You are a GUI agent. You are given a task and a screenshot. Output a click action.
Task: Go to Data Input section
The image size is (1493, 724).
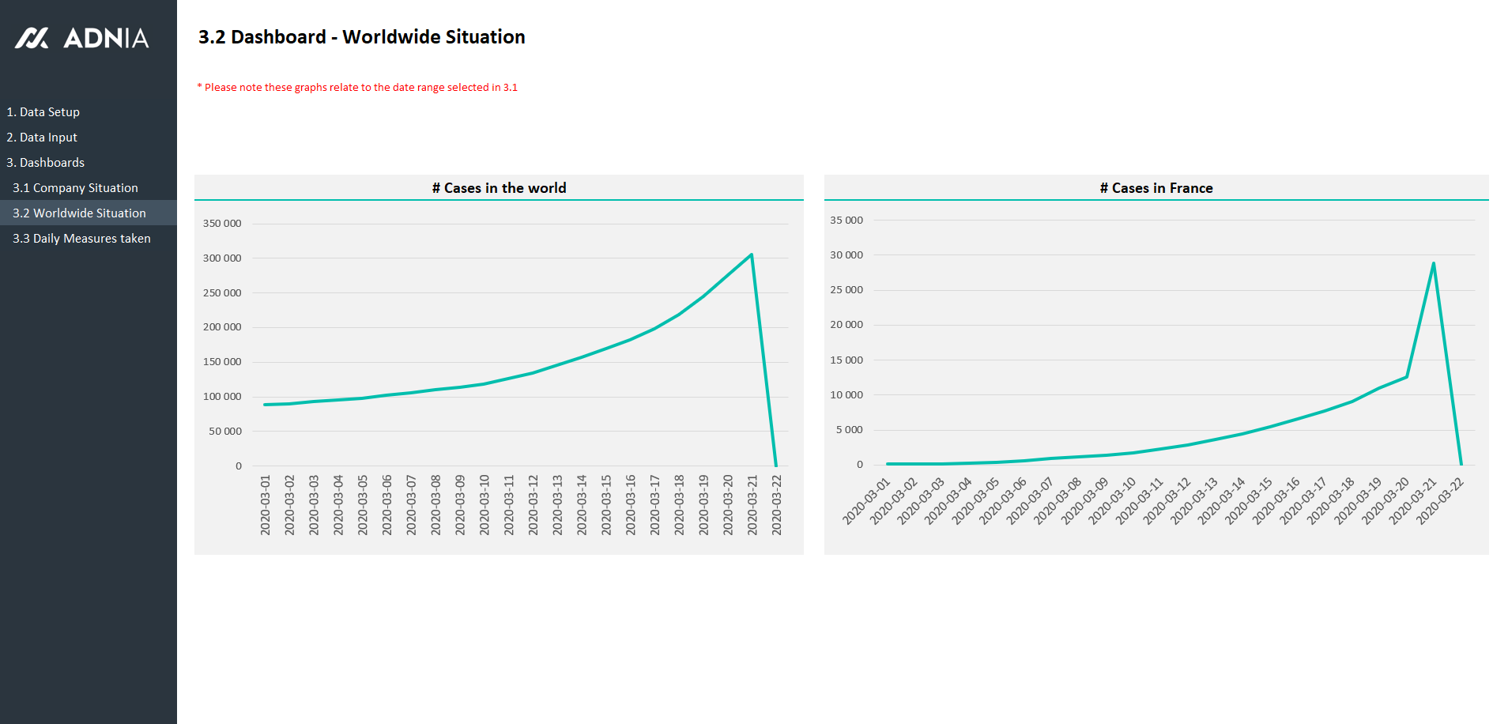(42, 138)
